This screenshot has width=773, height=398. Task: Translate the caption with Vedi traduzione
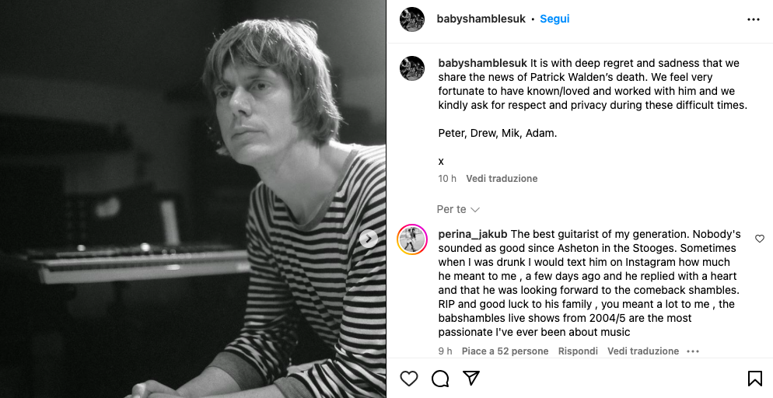502,179
